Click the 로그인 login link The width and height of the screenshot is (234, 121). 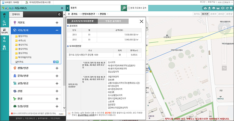click(203, 2)
